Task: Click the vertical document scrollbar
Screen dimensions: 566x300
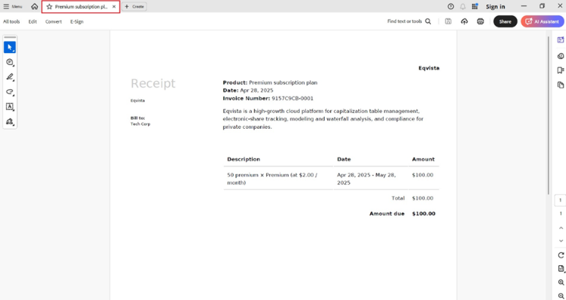Action: pyautogui.click(x=549, y=115)
